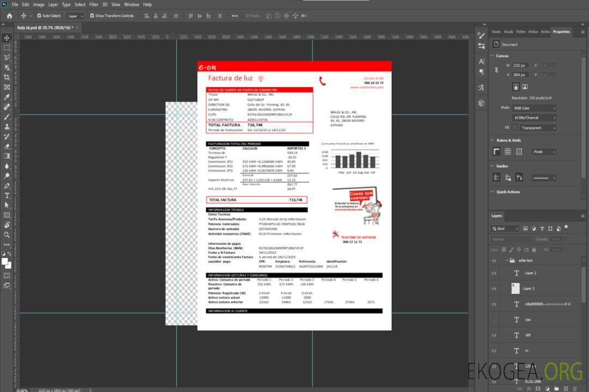This screenshot has height=392, width=589.
Task: Hide Layer 2 using its eye icon
Action: tap(494, 273)
